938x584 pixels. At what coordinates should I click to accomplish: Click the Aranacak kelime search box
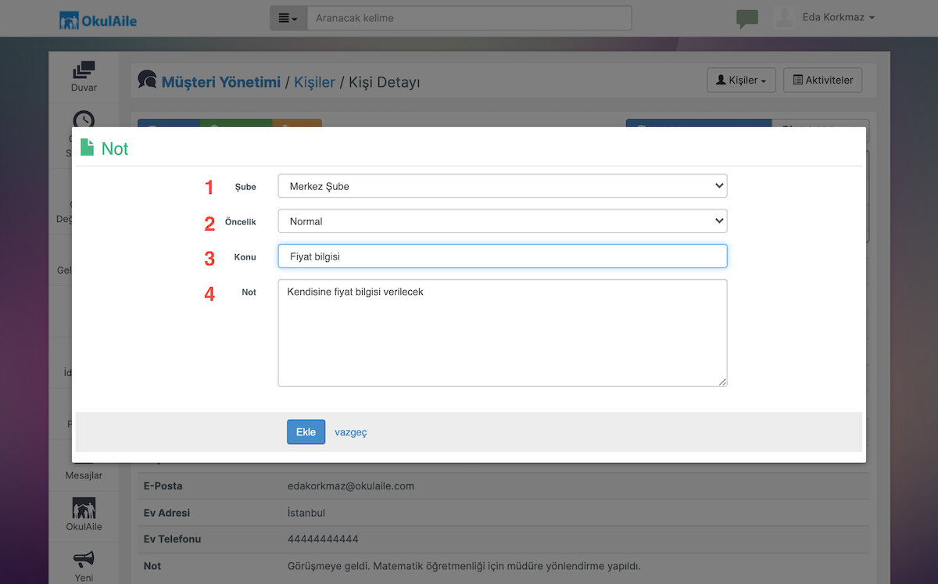tap(469, 18)
